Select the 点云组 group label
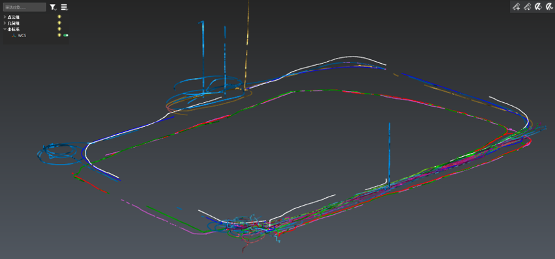The width and height of the screenshot is (555, 259). click(14, 17)
